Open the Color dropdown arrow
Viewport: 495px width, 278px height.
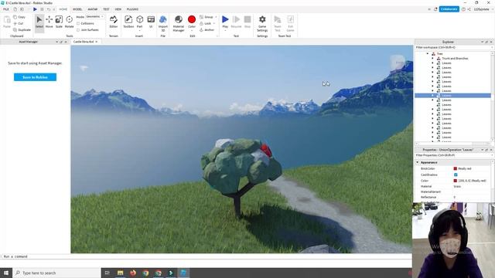[192, 31]
